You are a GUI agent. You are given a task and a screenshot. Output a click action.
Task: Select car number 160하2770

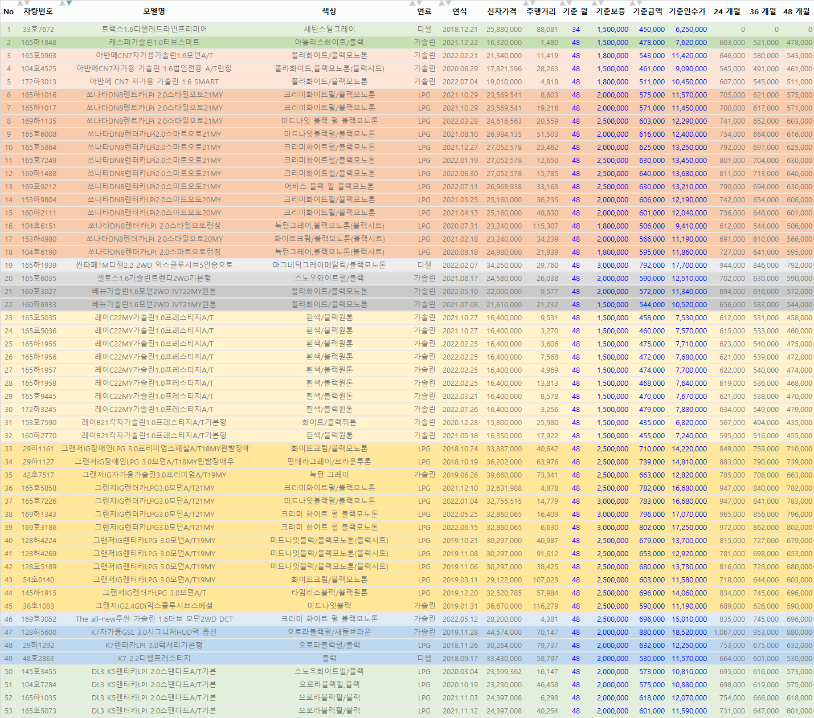click(x=39, y=435)
